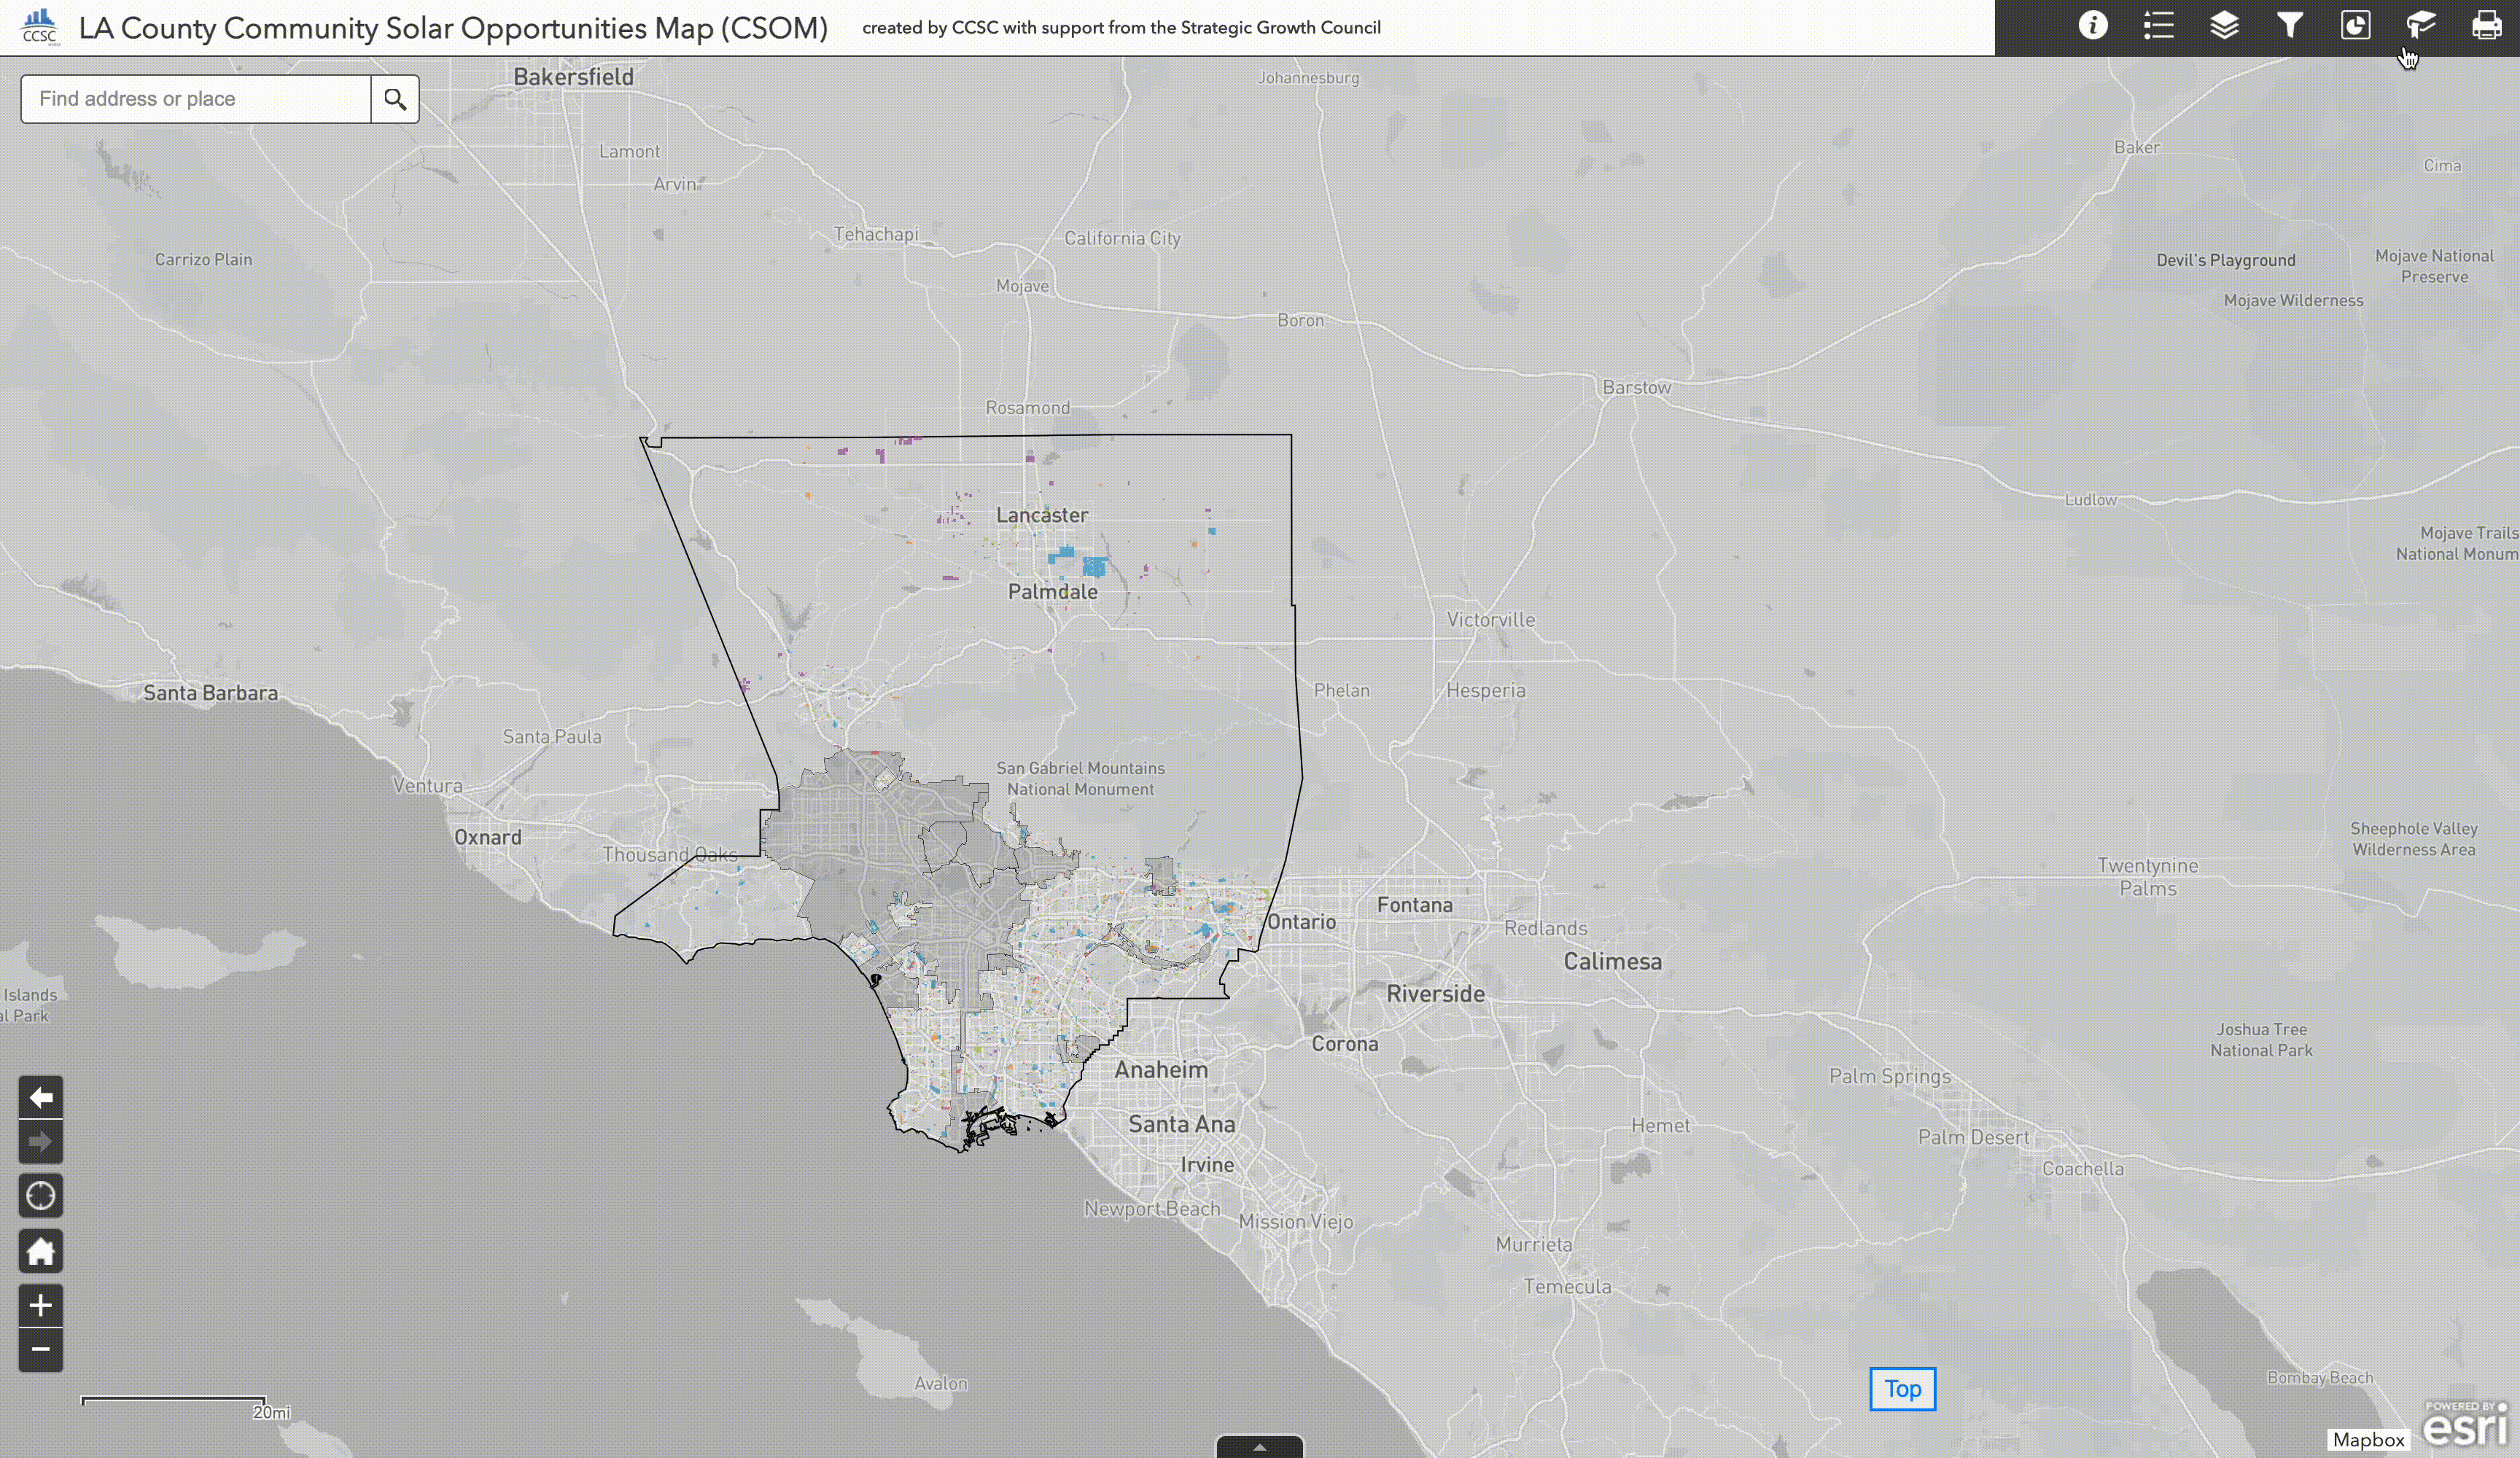The width and height of the screenshot is (2520, 1458).
Task: Click the CCSC logo in header
Action: [40, 27]
